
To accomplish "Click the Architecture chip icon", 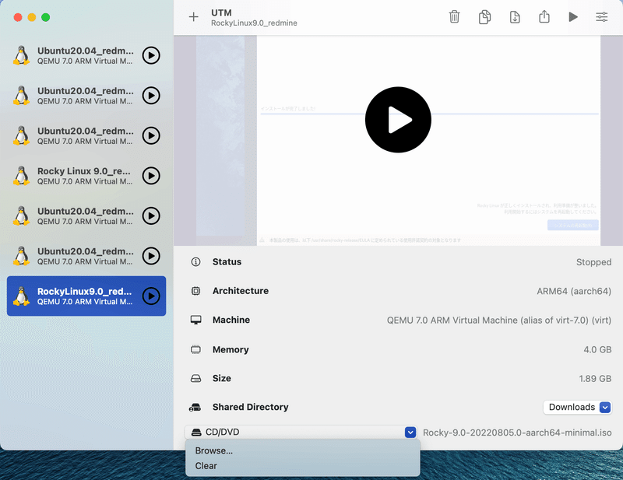I will tap(196, 291).
